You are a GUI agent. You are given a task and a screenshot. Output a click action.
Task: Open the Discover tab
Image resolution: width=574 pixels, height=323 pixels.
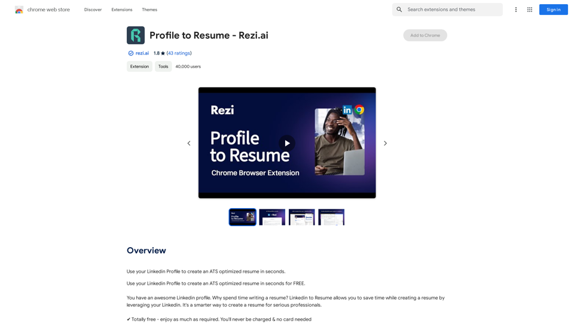pos(93,10)
